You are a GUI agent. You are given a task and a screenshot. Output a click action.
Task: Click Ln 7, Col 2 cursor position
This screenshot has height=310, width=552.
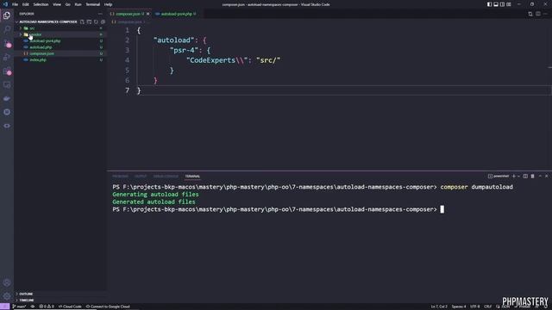(439, 307)
